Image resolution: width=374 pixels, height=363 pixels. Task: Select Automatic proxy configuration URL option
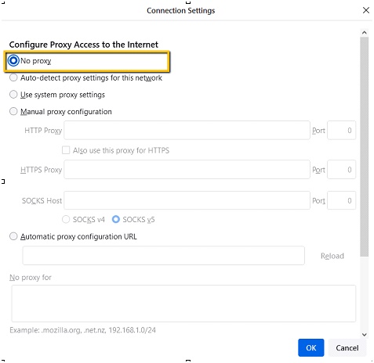[13, 236]
